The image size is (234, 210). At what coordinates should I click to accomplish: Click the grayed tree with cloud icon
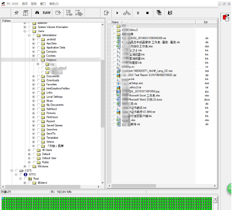point(79,13)
